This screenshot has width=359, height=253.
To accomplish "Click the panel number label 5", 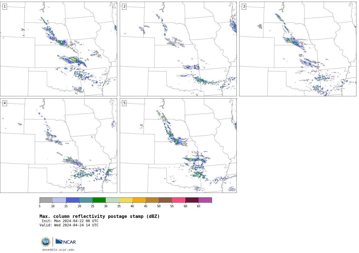I will 124,103.
